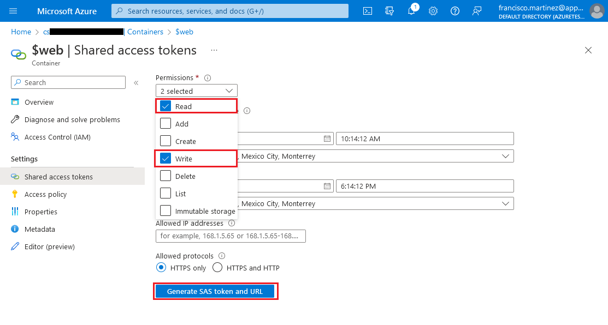608x325 pixels.
Task: Open Access policy in Settings menu
Action: [45, 194]
